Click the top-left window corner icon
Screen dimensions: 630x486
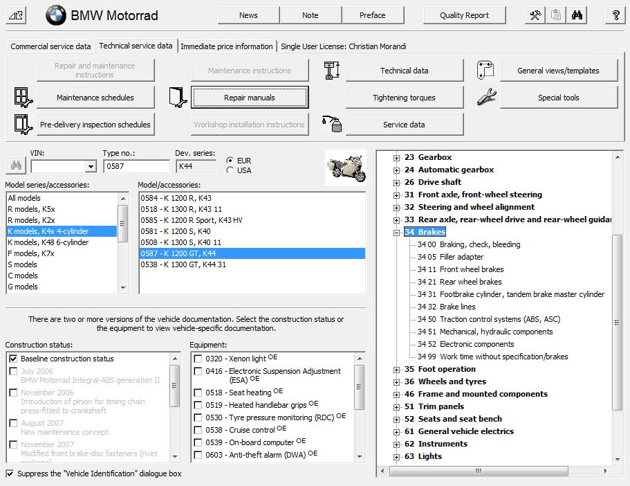[16, 16]
